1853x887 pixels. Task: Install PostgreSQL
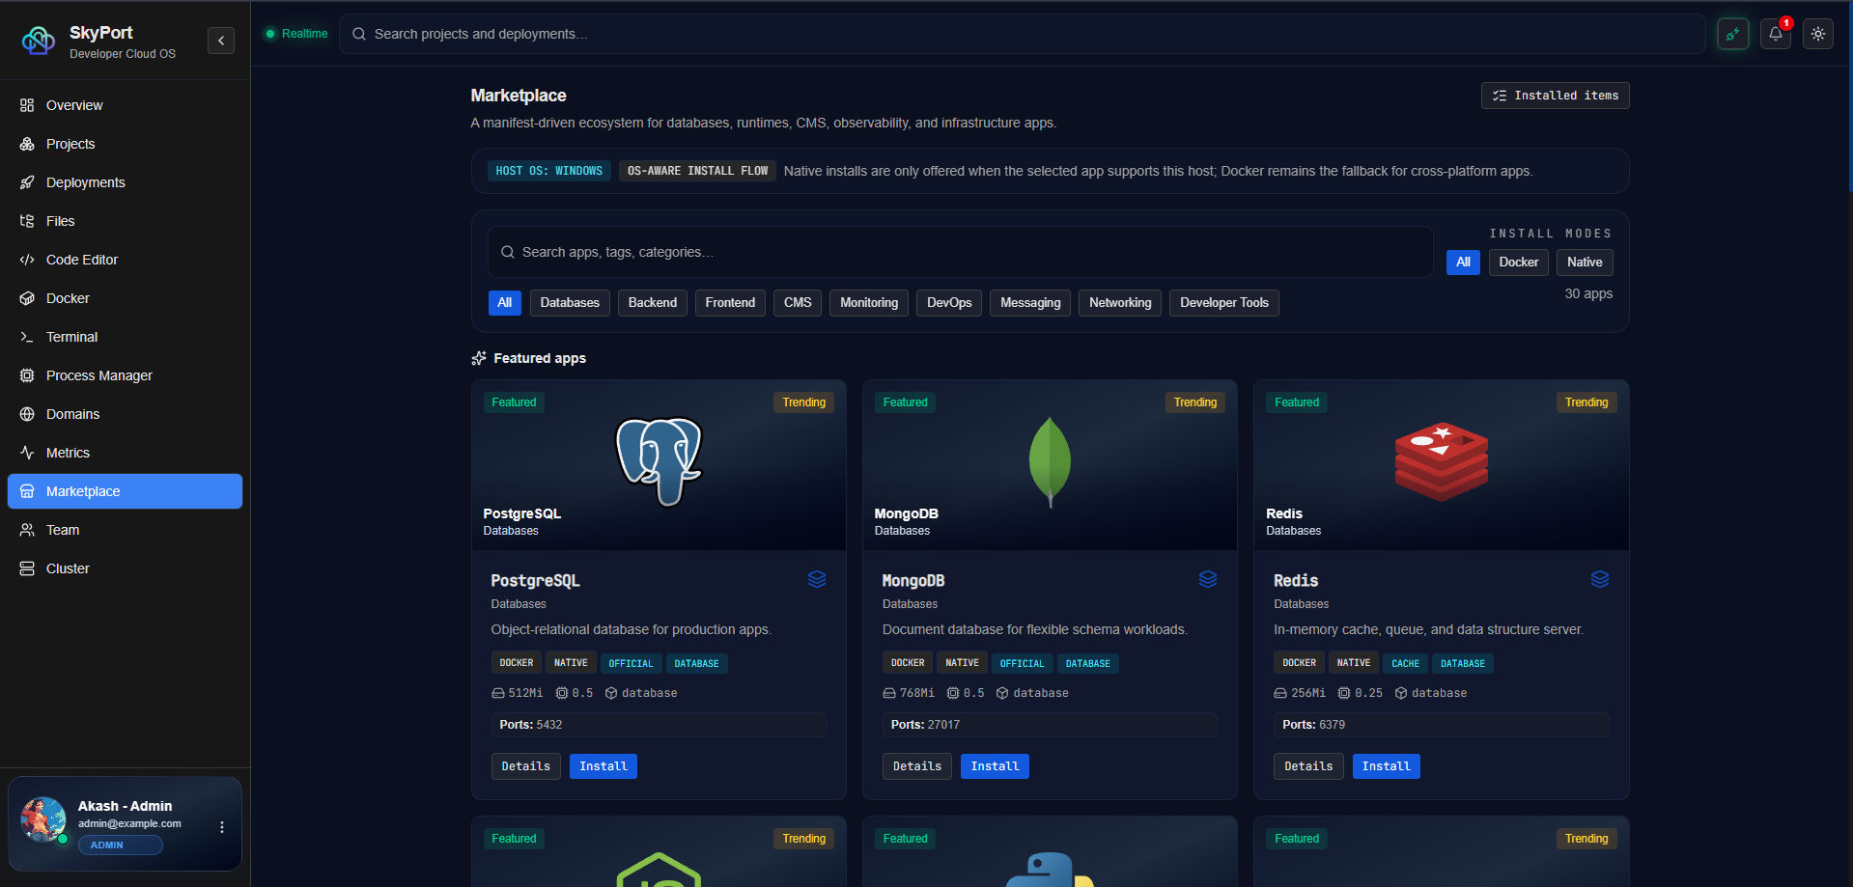click(x=604, y=766)
